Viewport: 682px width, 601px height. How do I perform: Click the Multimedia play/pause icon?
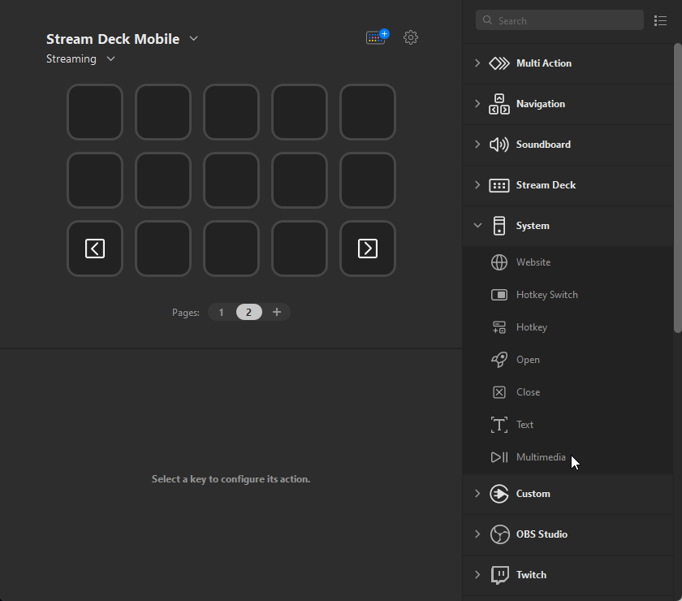499,457
